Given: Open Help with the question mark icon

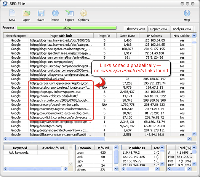Looking at the screenshot, I should click(x=187, y=13).
